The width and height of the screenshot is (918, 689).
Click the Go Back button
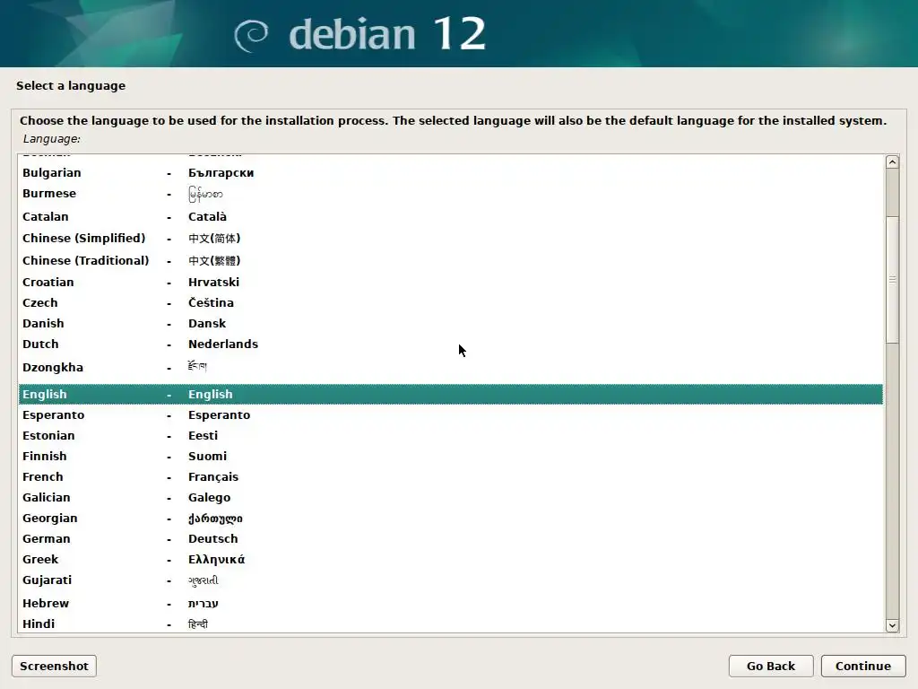tap(770, 667)
